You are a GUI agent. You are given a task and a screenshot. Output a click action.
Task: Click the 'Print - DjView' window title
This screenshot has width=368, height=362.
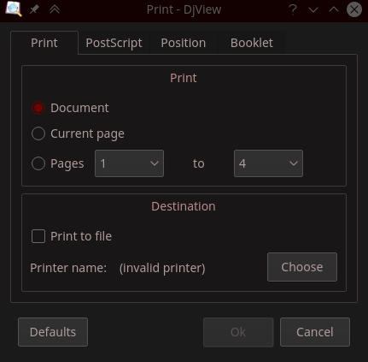(184, 9)
